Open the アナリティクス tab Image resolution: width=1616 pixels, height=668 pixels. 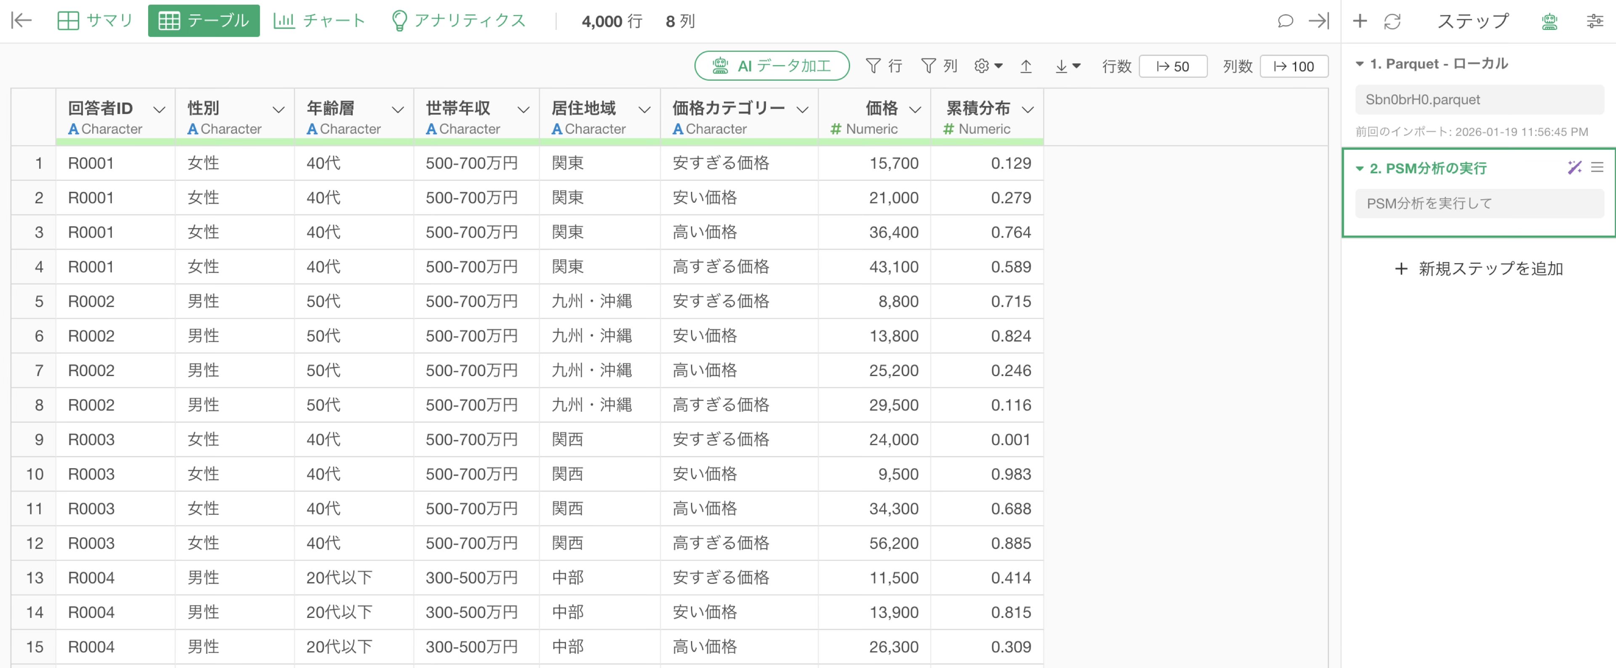click(x=458, y=21)
